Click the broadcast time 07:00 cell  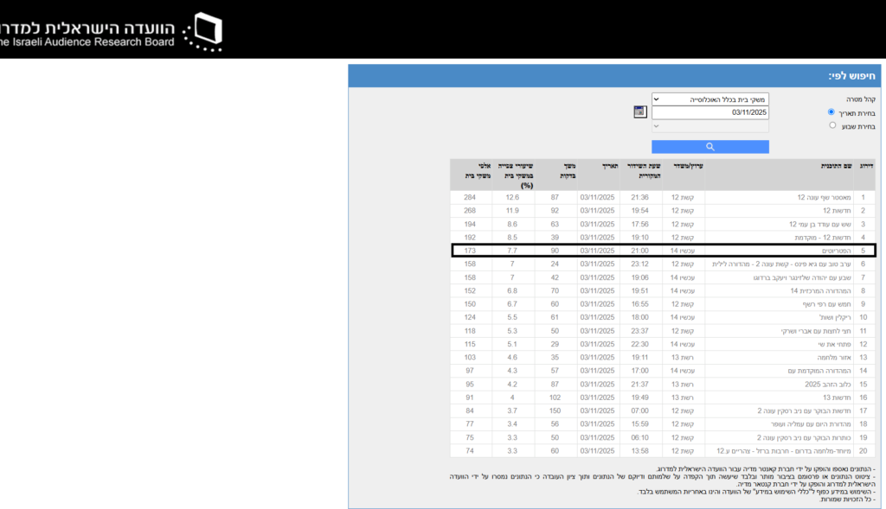640,410
